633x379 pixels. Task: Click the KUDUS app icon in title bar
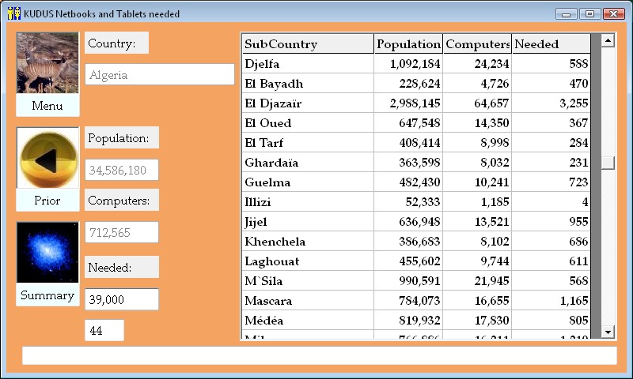[13, 13]
